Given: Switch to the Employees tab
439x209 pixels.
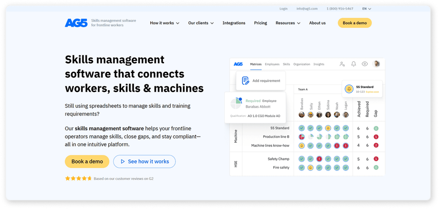Looking at the screenshot, I should (x=272, y=64).
